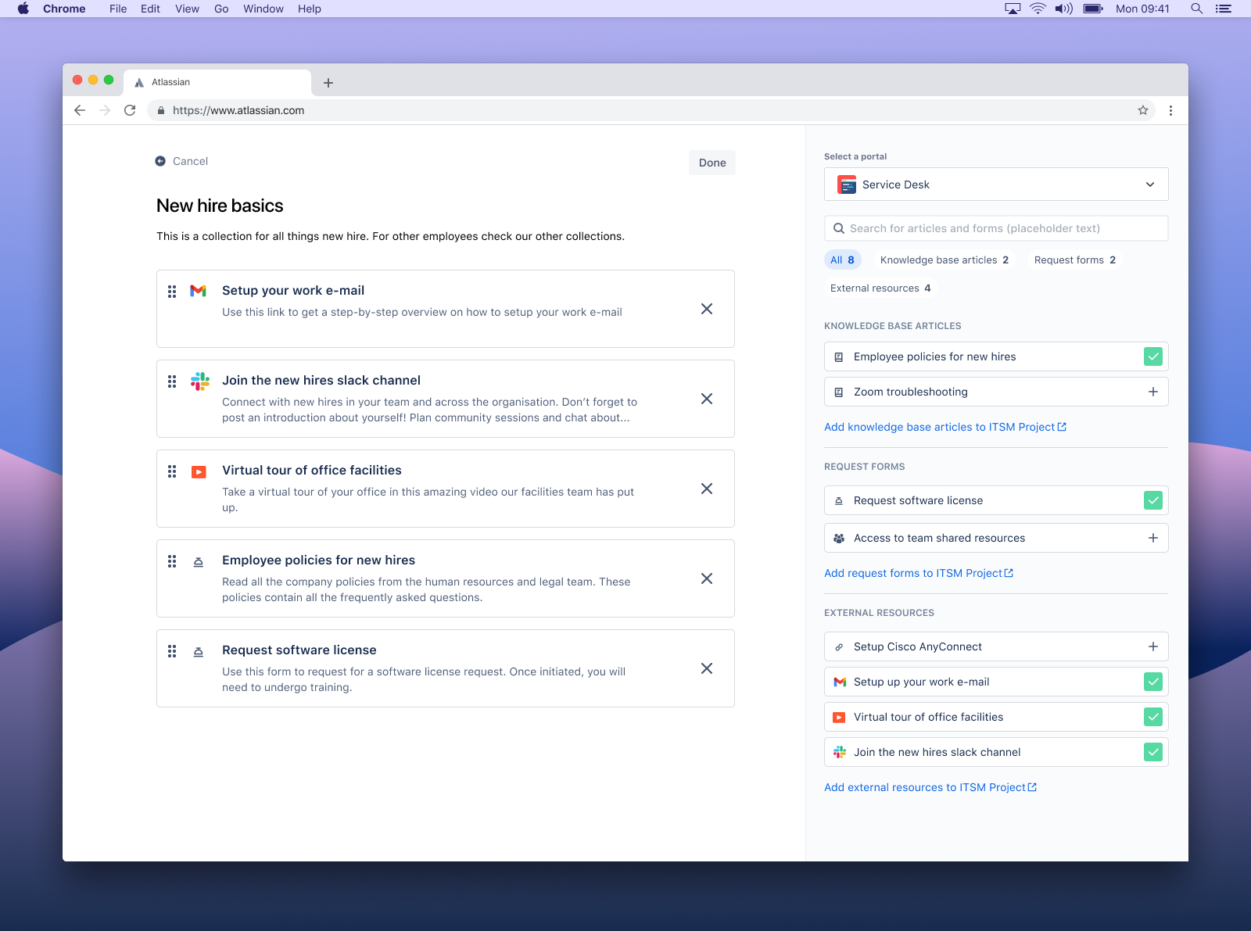This screenshot has width=1251, height=931.
Task: Click the Gmail icon on Setup your work e-mail card
Action: click(x=199, y=291)
